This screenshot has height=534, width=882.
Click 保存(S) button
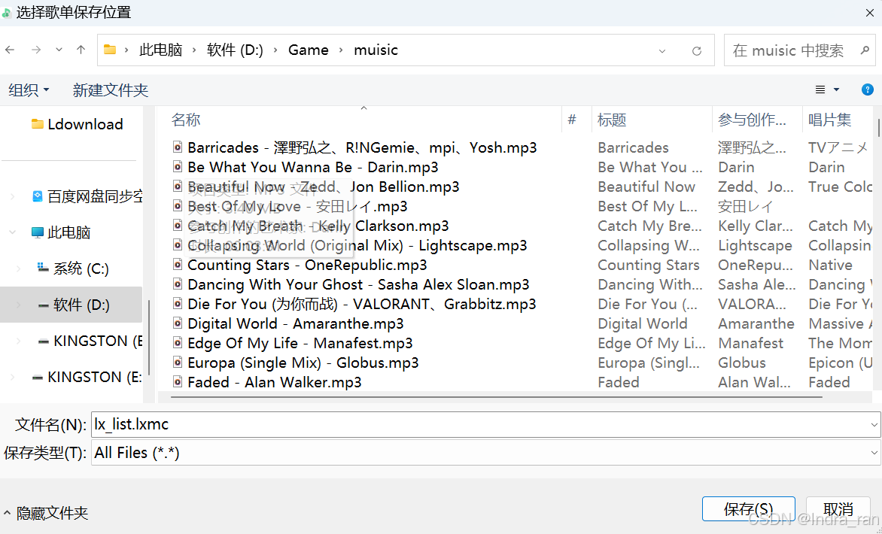(748, 508)
